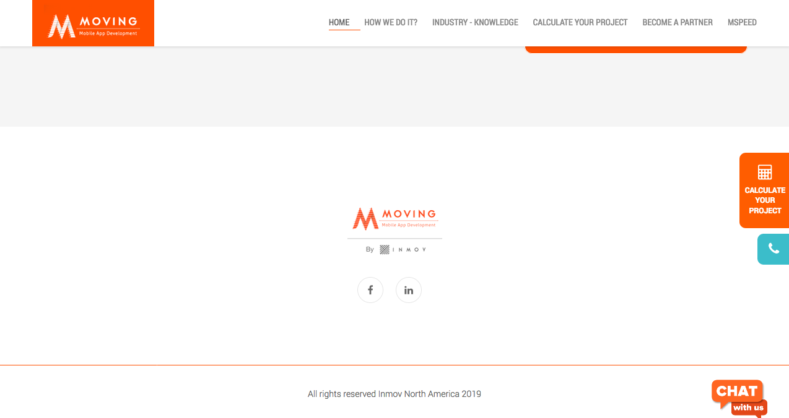This screenshot has width=789, height=418.
Task: Click the footer Moving logo above the divider
Action: pos(394,218)
